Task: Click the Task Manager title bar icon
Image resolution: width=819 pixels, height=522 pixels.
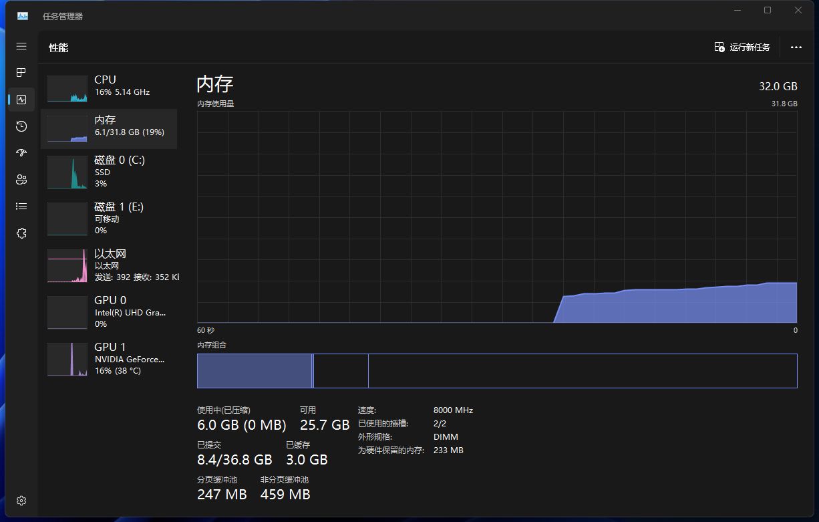Action: (x=22, y=15)
